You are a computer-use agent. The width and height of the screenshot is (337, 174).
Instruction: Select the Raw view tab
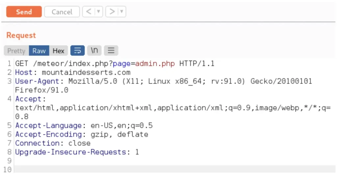[x=39, y=51]
